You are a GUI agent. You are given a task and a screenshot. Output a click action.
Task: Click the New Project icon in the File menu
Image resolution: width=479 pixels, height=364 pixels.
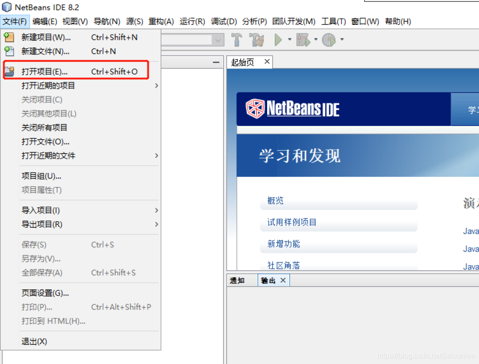(x=9, y=37)
